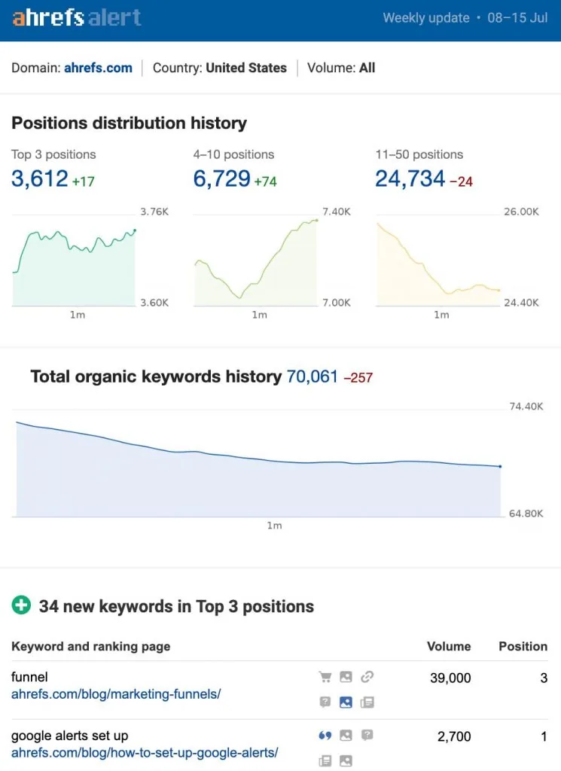Click question bubble icon in google alerts row
Viewport: 561px width, 771px height.
(x=367, y=736)
